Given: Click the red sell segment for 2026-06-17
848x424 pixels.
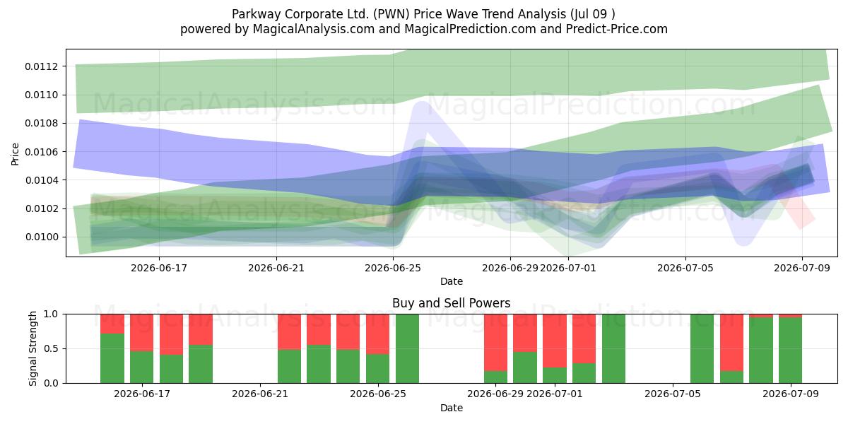Looking at the screenshot, I should [x=142, y=332].
